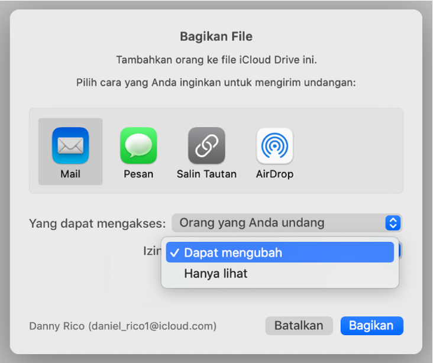The image size is (433, 363).
Task: Click the checkmark beside Dapat mengubah
Action: 175,253
